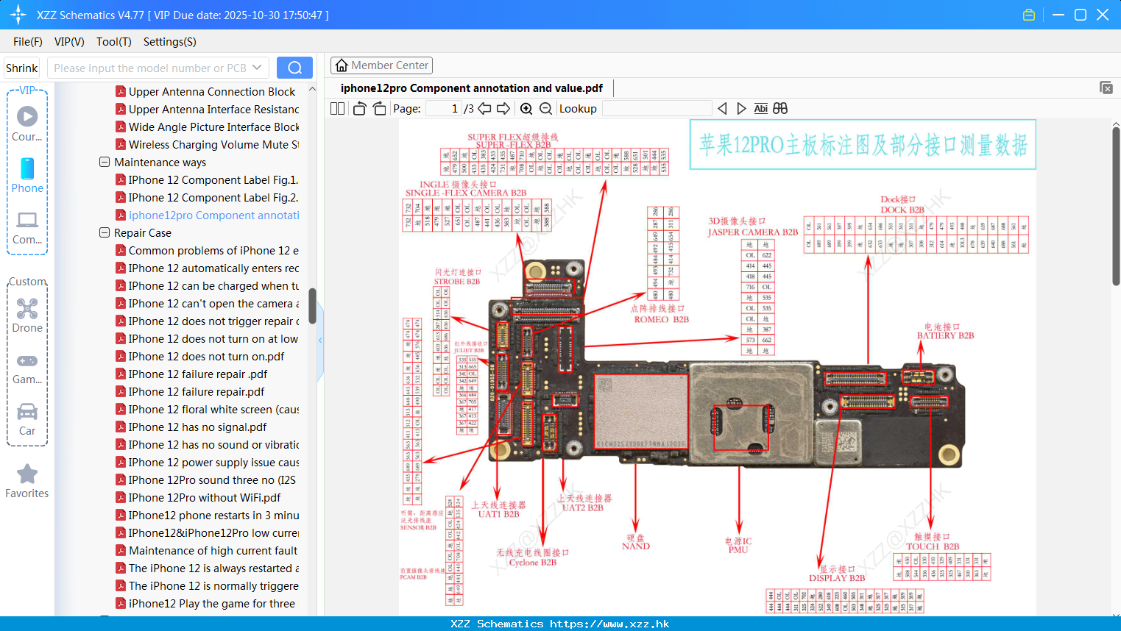Open the xzz.hk link in status bar
Screen dimensions: 1121x631
tap(609, 624)
